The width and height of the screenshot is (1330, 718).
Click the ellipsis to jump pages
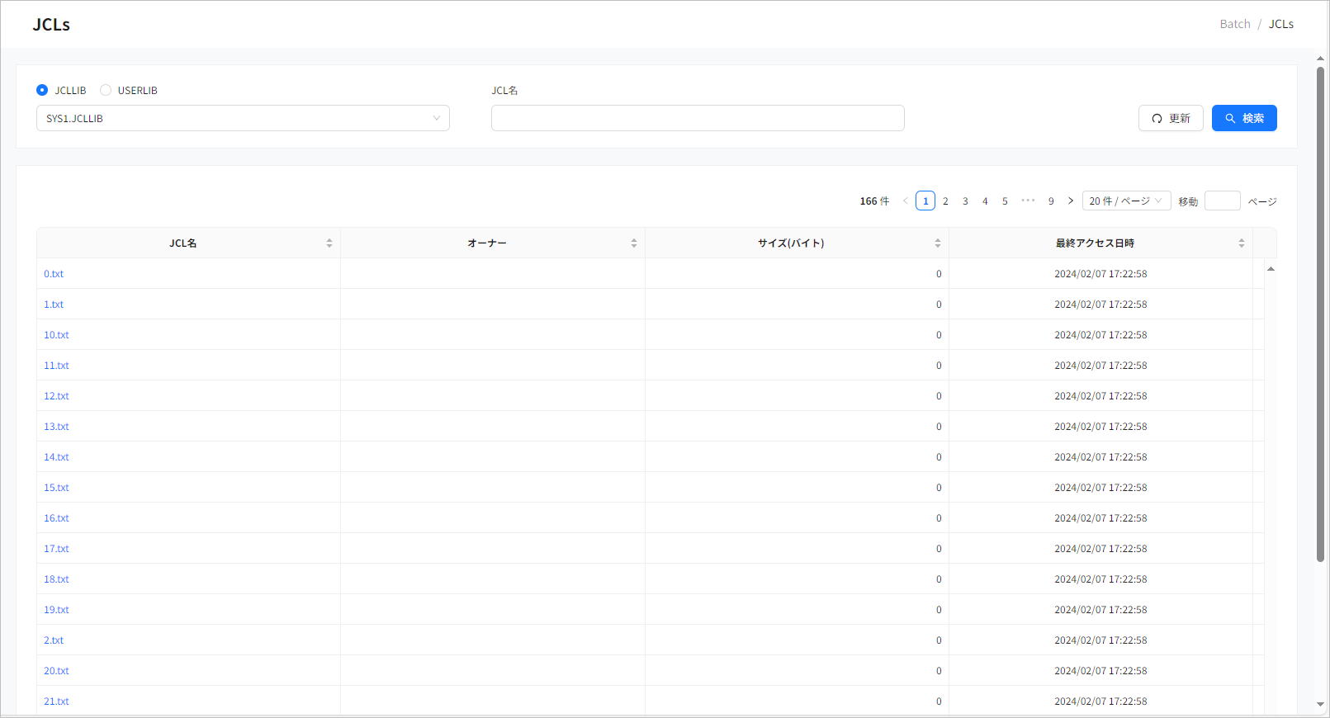click(1028, 201)
